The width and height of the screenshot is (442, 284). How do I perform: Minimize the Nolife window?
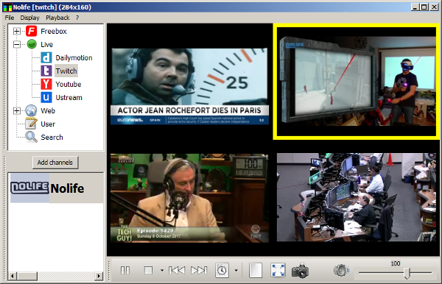(x=415, y=7)
